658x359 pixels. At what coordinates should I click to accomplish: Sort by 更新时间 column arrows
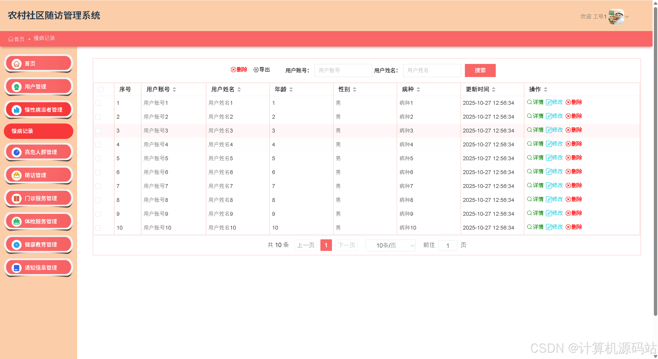click(x=494, y=89)
